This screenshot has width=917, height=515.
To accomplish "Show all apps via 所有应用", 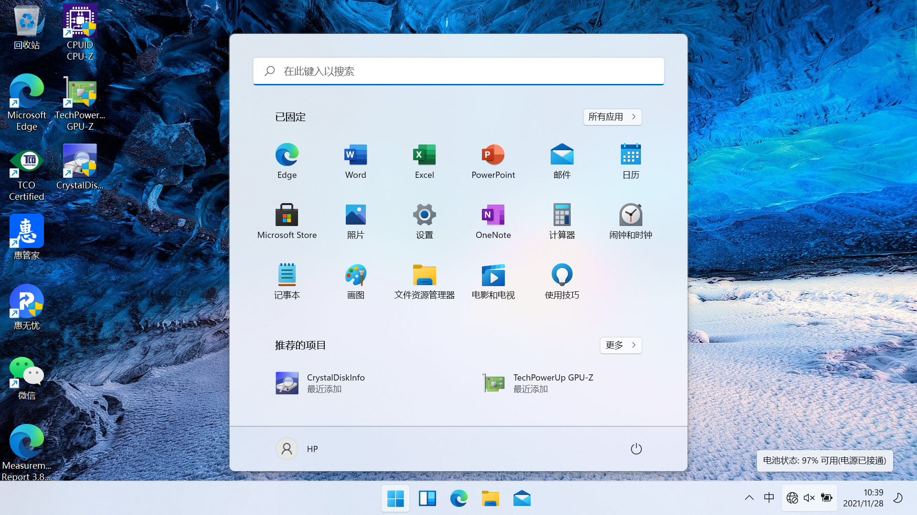I will (x=612, y=117).
